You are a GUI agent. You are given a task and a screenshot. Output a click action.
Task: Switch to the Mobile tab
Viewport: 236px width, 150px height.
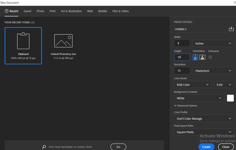[103, 11]
